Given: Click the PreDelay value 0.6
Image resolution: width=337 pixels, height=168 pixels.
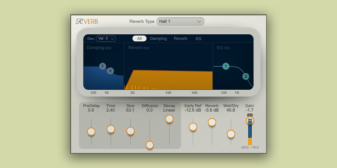Looking at the screenshot, I should pos(91,110).
